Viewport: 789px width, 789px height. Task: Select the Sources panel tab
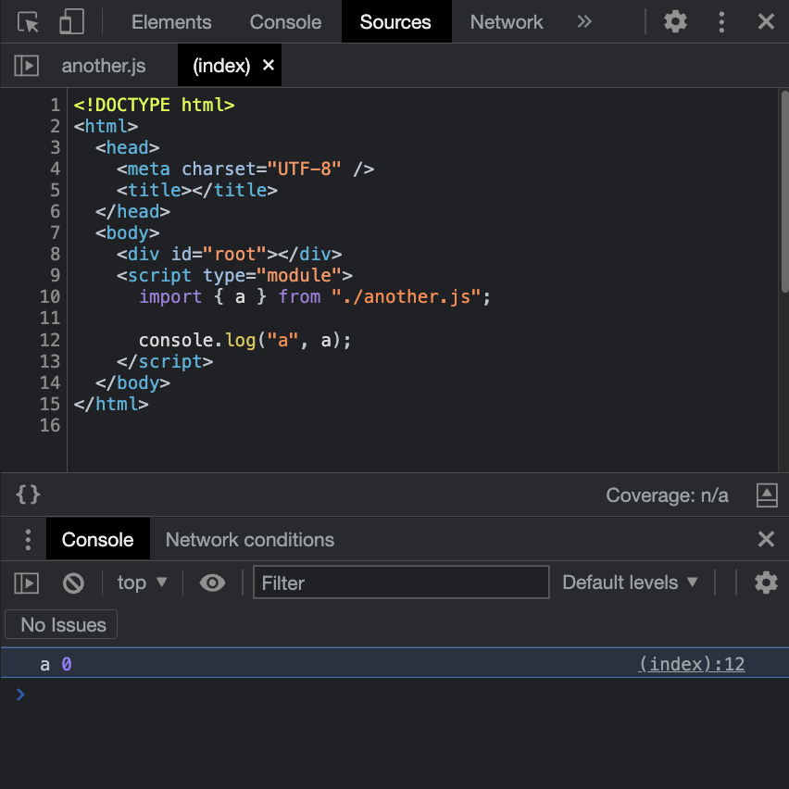(395, 22)
